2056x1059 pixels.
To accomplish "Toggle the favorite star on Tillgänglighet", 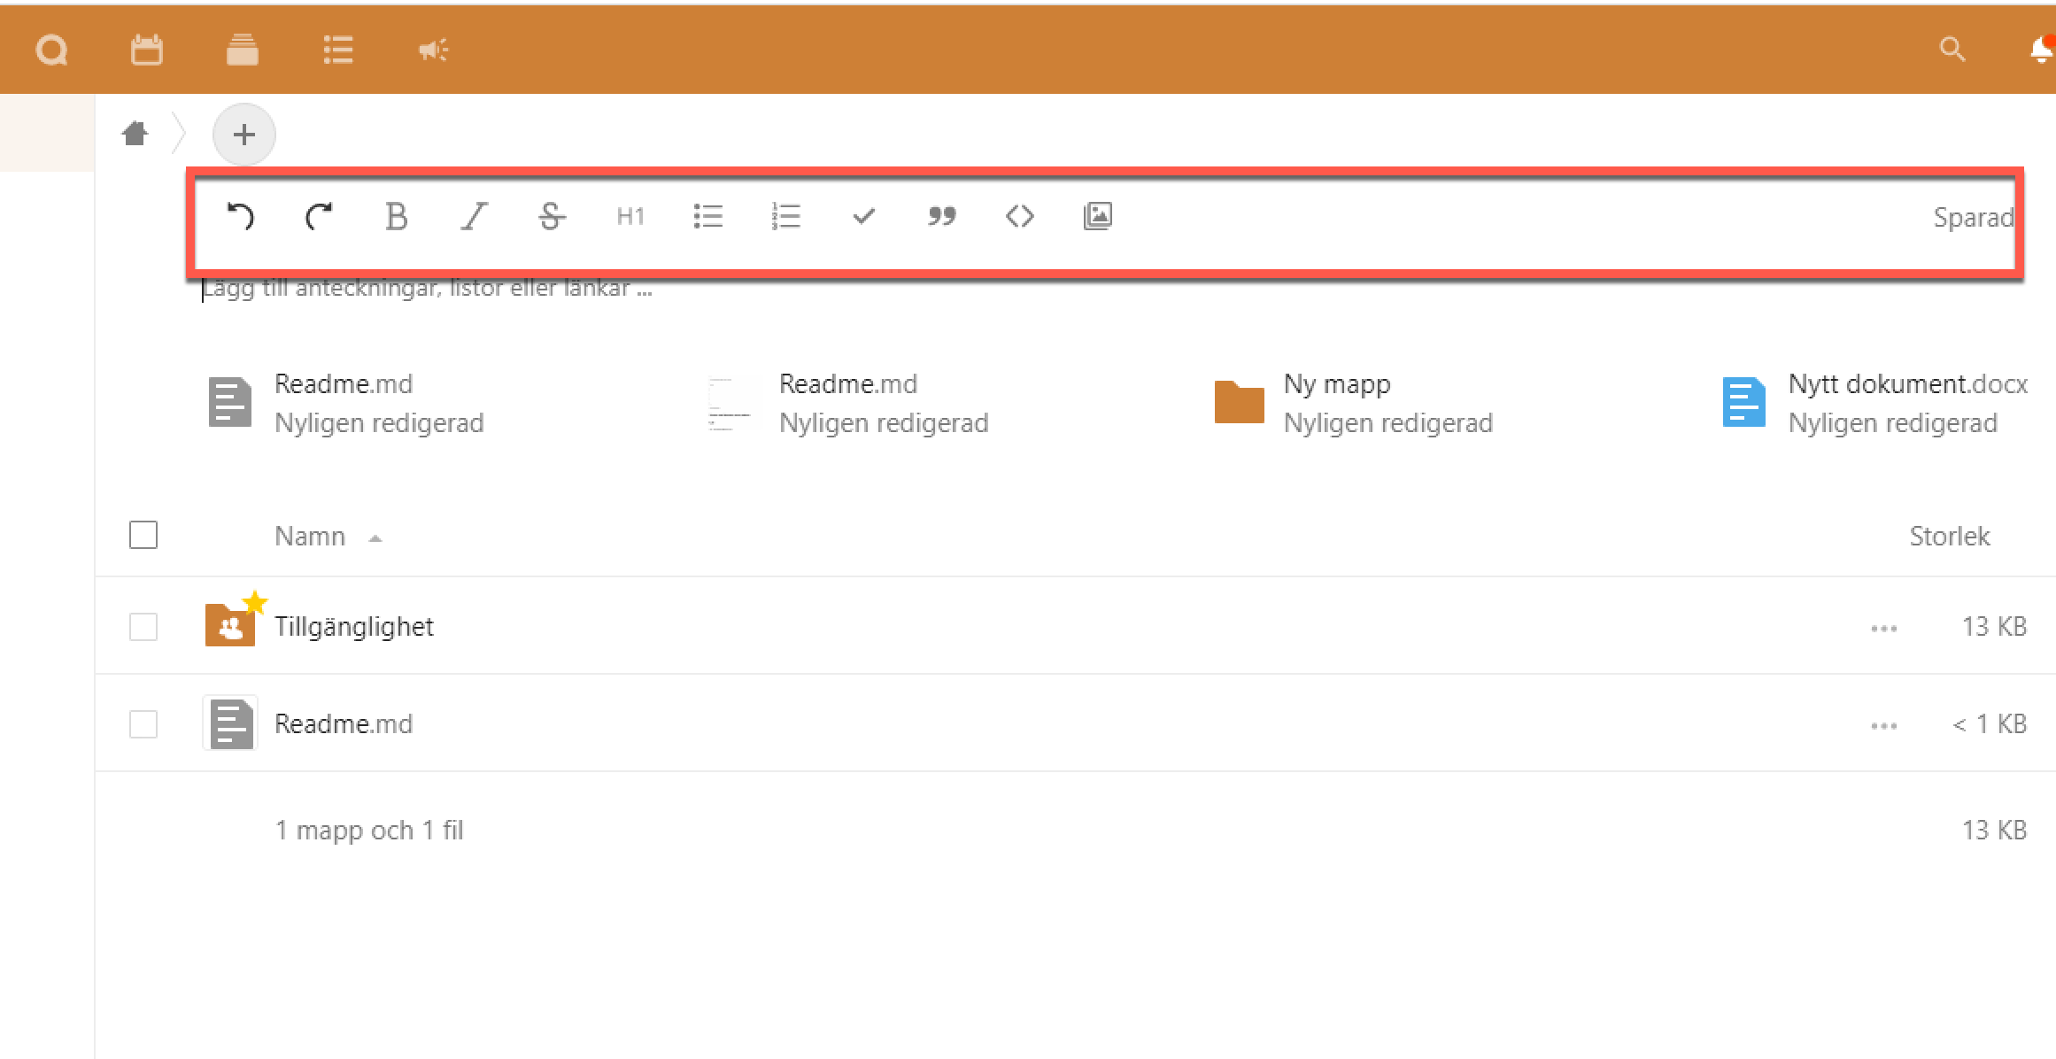I will click(255, 602).
